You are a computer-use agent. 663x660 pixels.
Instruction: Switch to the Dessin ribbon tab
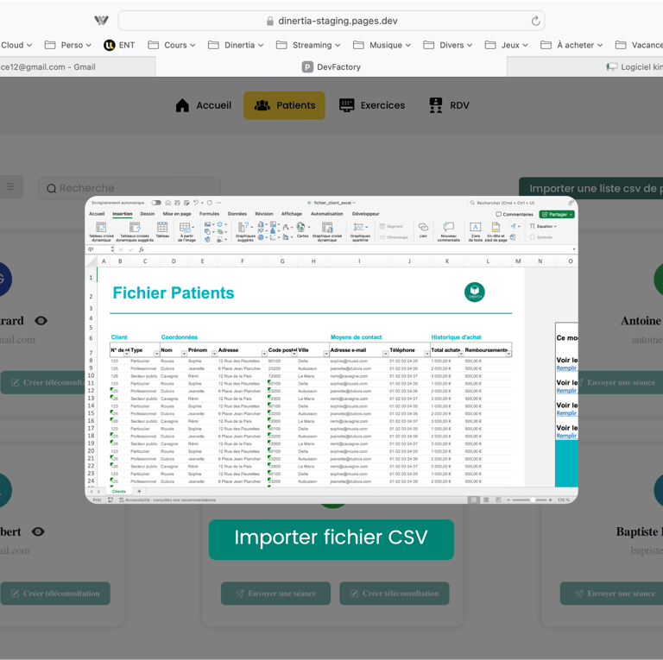[x=147, y=214]
